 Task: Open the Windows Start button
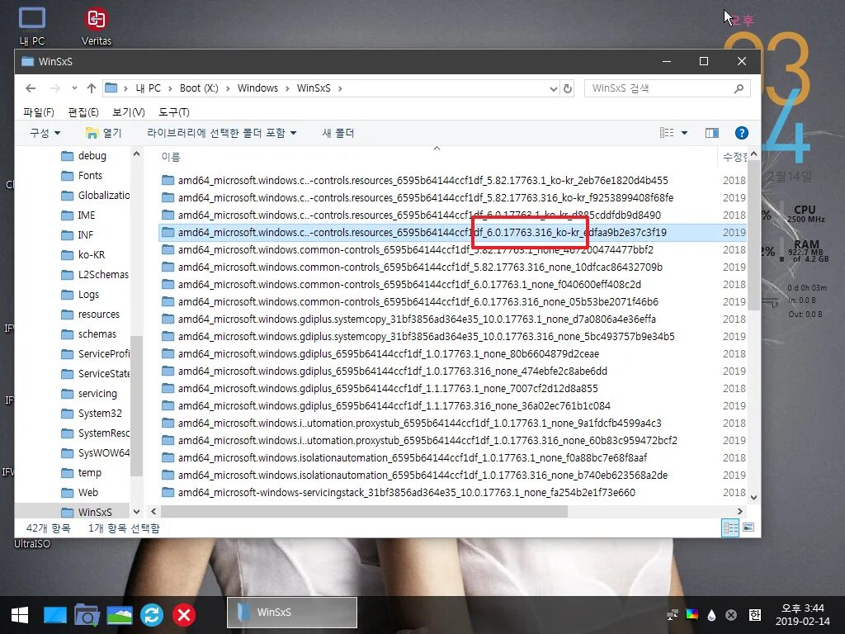[20, 615]
